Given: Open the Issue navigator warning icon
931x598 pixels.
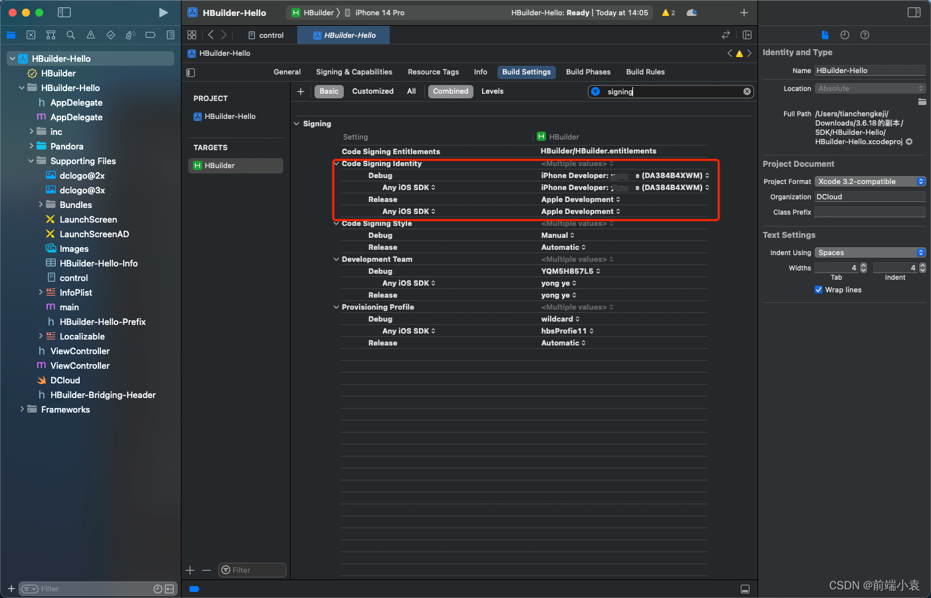Looking at the screenshot, I should tap(90, 35).
